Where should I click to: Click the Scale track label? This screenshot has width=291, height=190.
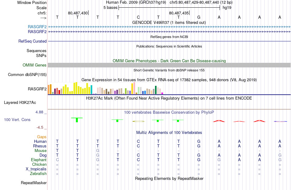(41, 8)
